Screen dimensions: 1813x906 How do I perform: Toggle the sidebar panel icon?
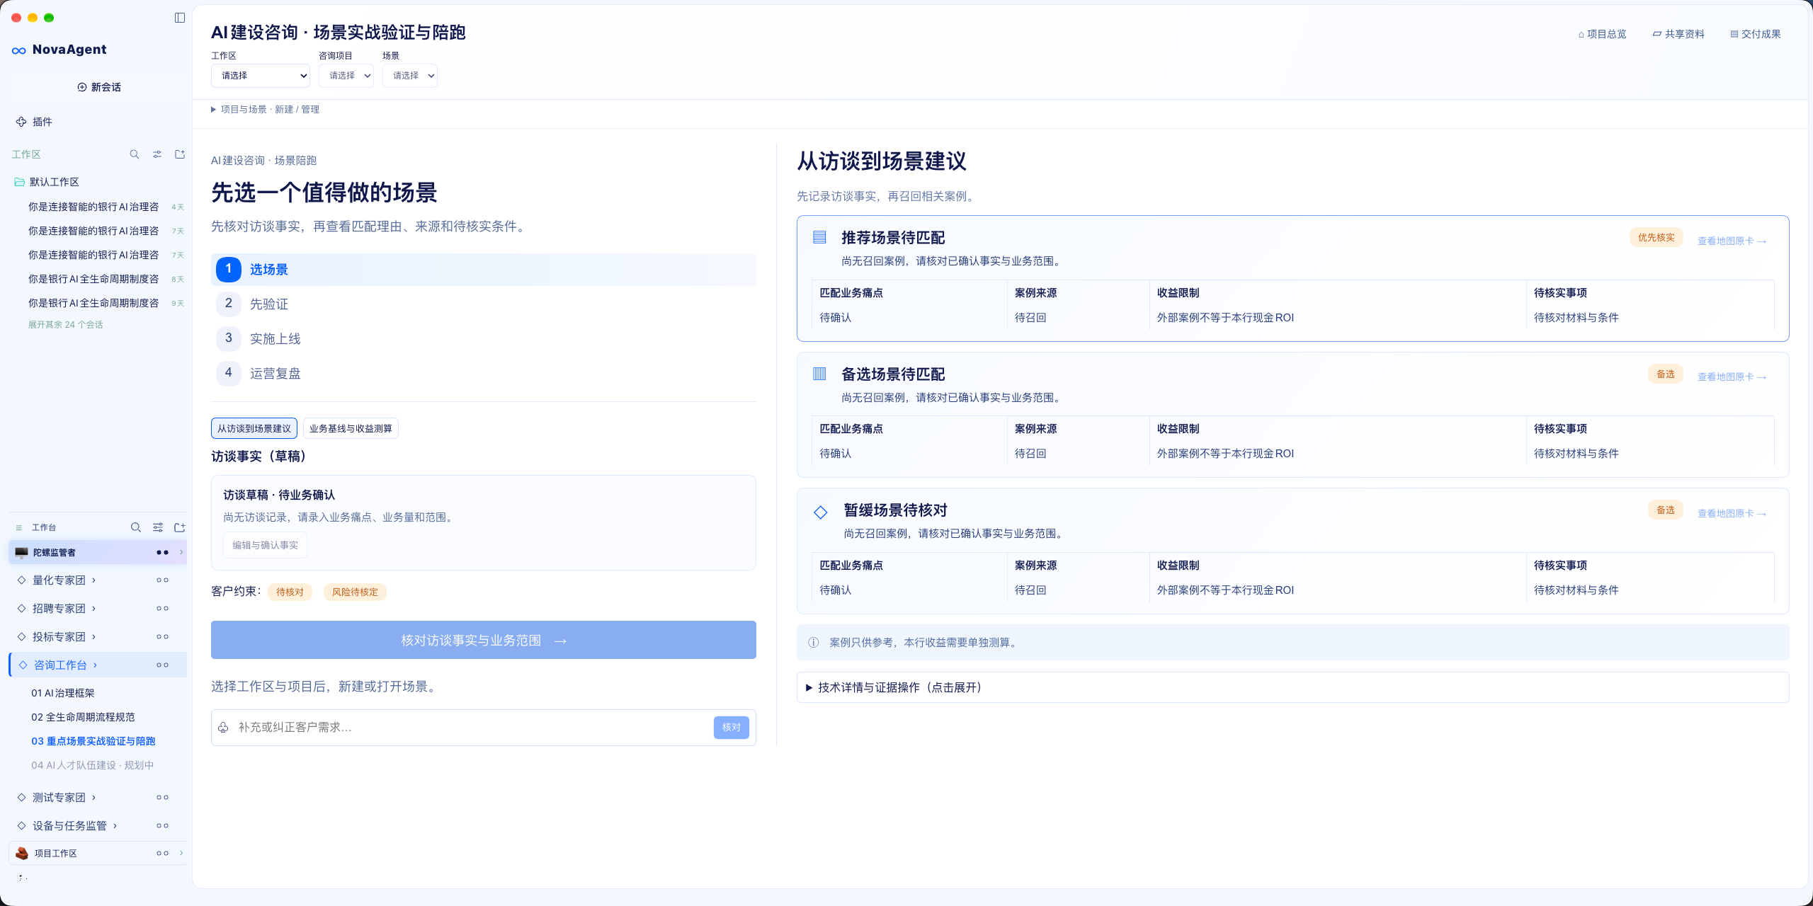[x=180, y=18]
